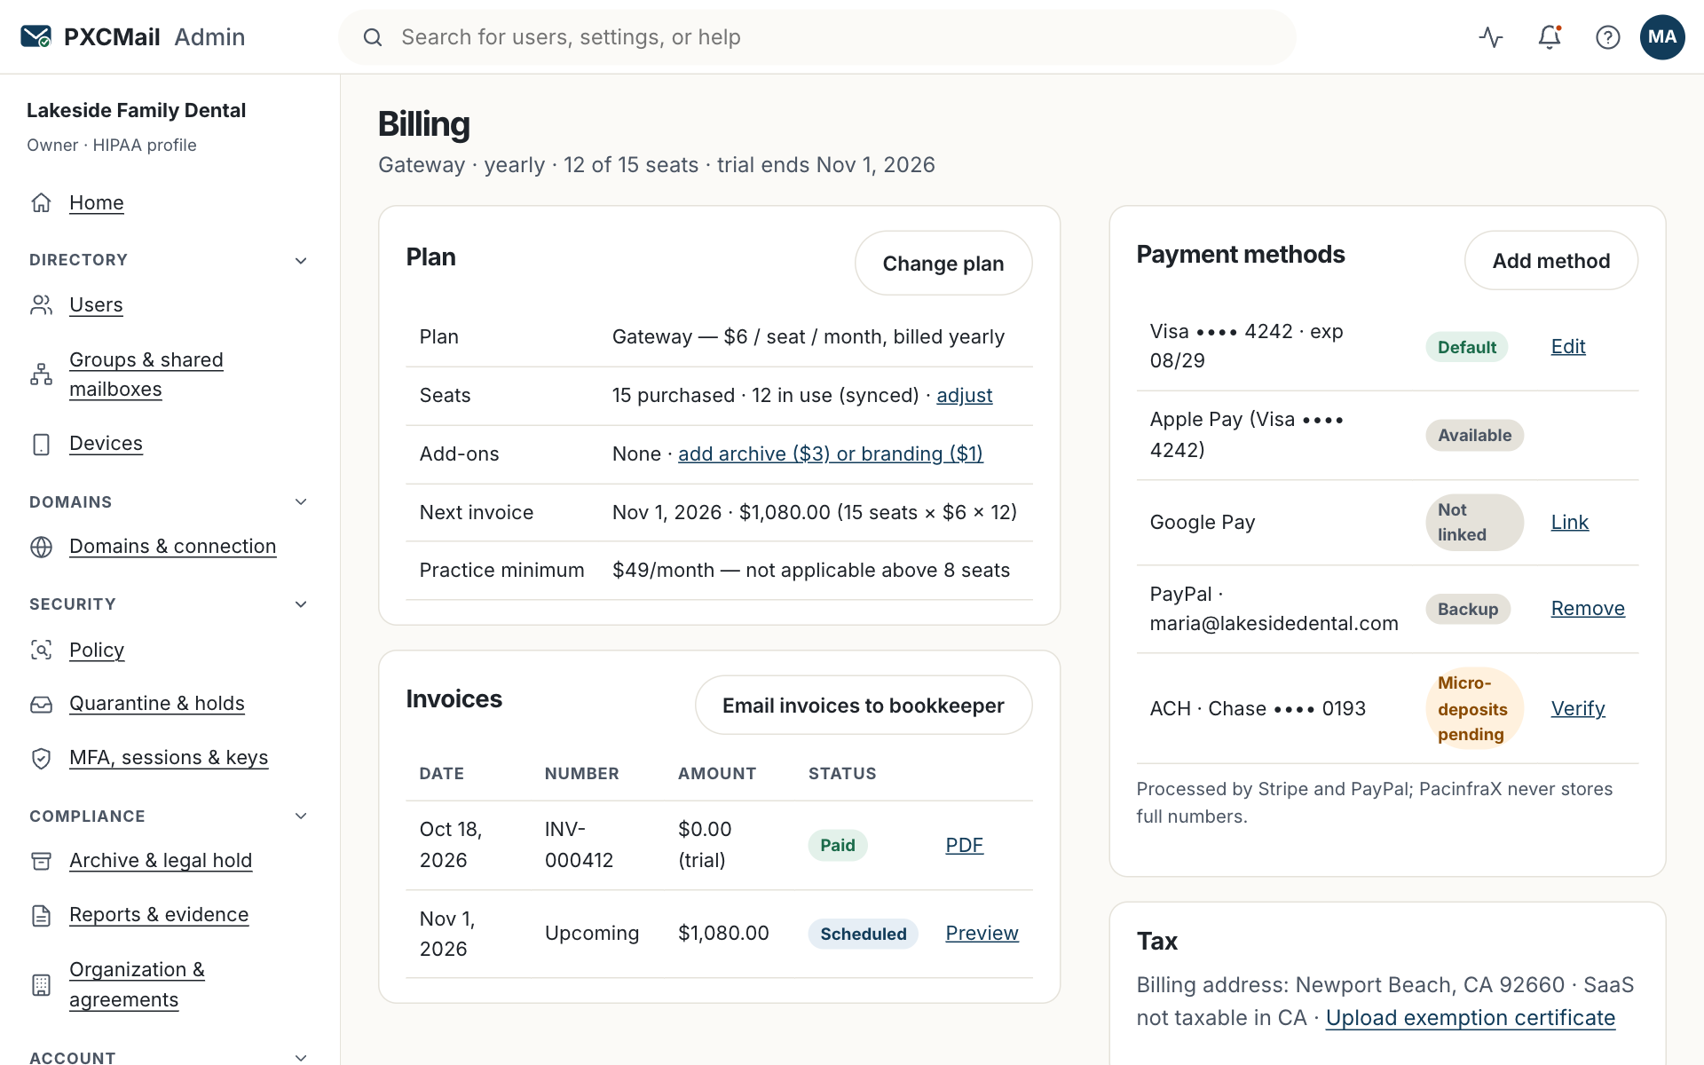Viewport: 1704px width, 1065px height.
Task: Go to Quarantine & holds
Action: click(156, 704)
